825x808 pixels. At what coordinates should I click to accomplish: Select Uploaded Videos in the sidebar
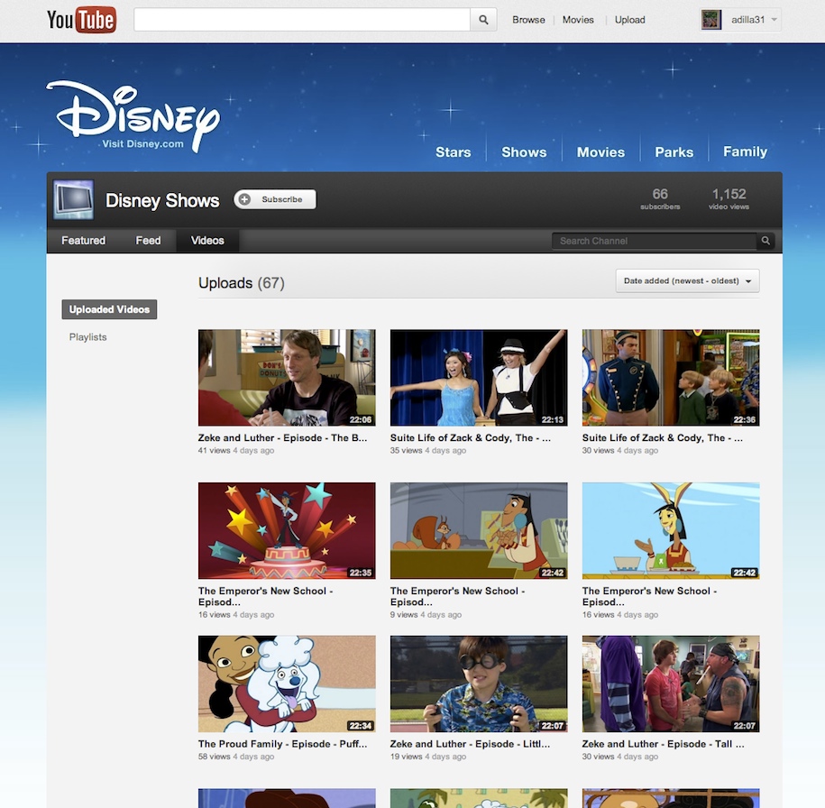[x=109, y=309]
